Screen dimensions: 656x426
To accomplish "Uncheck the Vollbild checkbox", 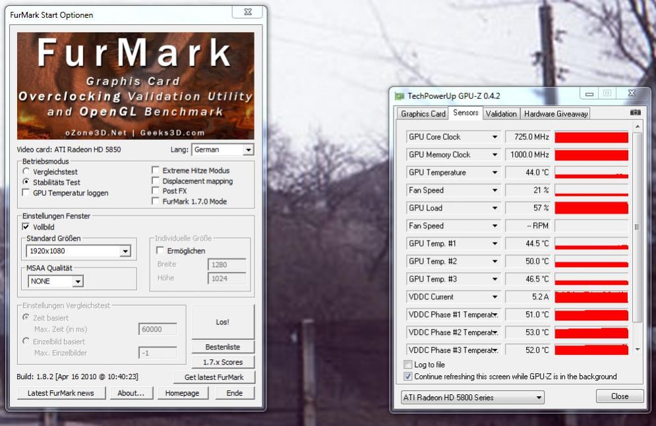I will (x=26, y=226).
